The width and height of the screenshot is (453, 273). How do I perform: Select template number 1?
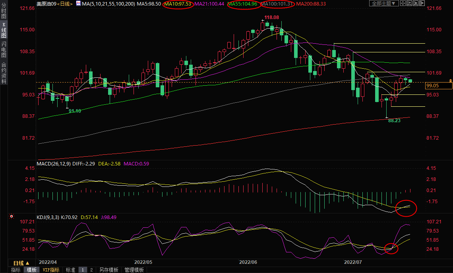(x=83, y=270)
